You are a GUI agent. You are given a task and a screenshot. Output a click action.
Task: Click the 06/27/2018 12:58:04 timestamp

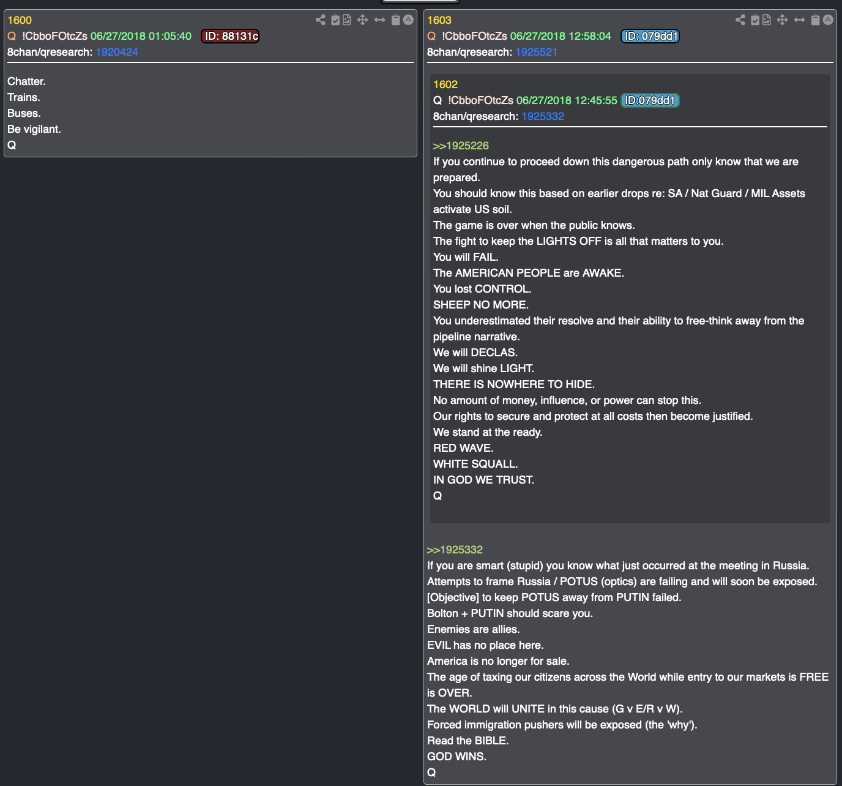(561, 36)
